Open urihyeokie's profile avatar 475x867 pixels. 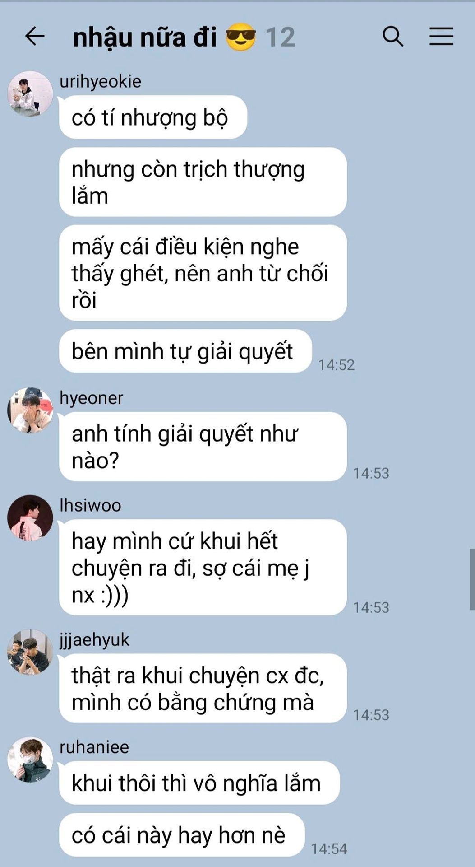coord(30,94)
